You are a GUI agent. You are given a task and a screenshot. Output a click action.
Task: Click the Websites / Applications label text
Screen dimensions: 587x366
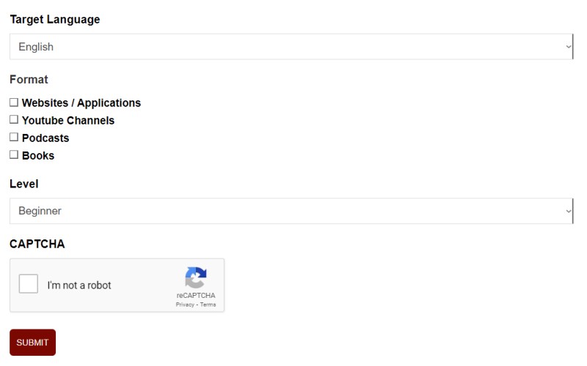click(x=81, y=102)
